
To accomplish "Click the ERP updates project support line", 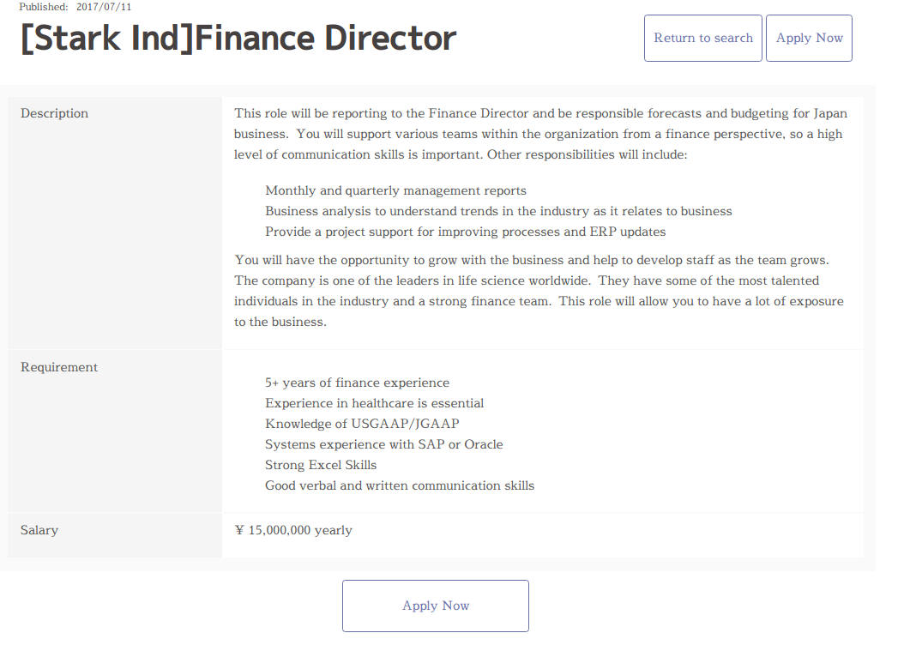I will (x=465, y=232).
